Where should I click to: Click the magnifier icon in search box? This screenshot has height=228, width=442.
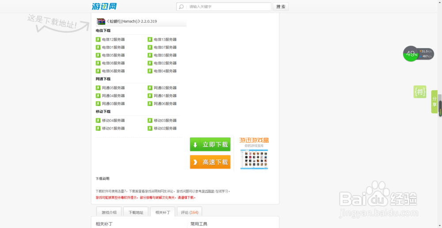pyautogui.click(x=182, y=7)
